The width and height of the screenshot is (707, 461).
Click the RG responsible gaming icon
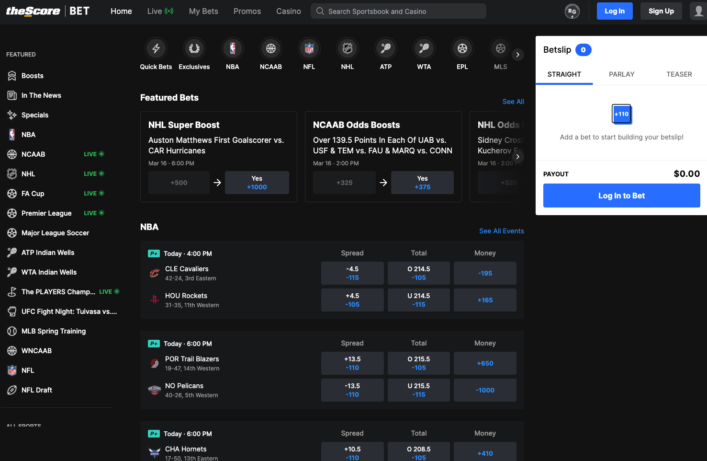572,11
